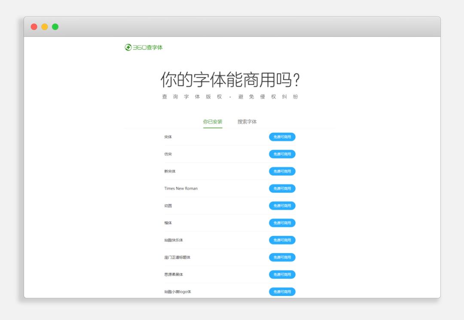The width and height of the screenshot is (464, 320).
Task: Click 免费可商用 badge next to 宋体
Action: tap(282, 137)
